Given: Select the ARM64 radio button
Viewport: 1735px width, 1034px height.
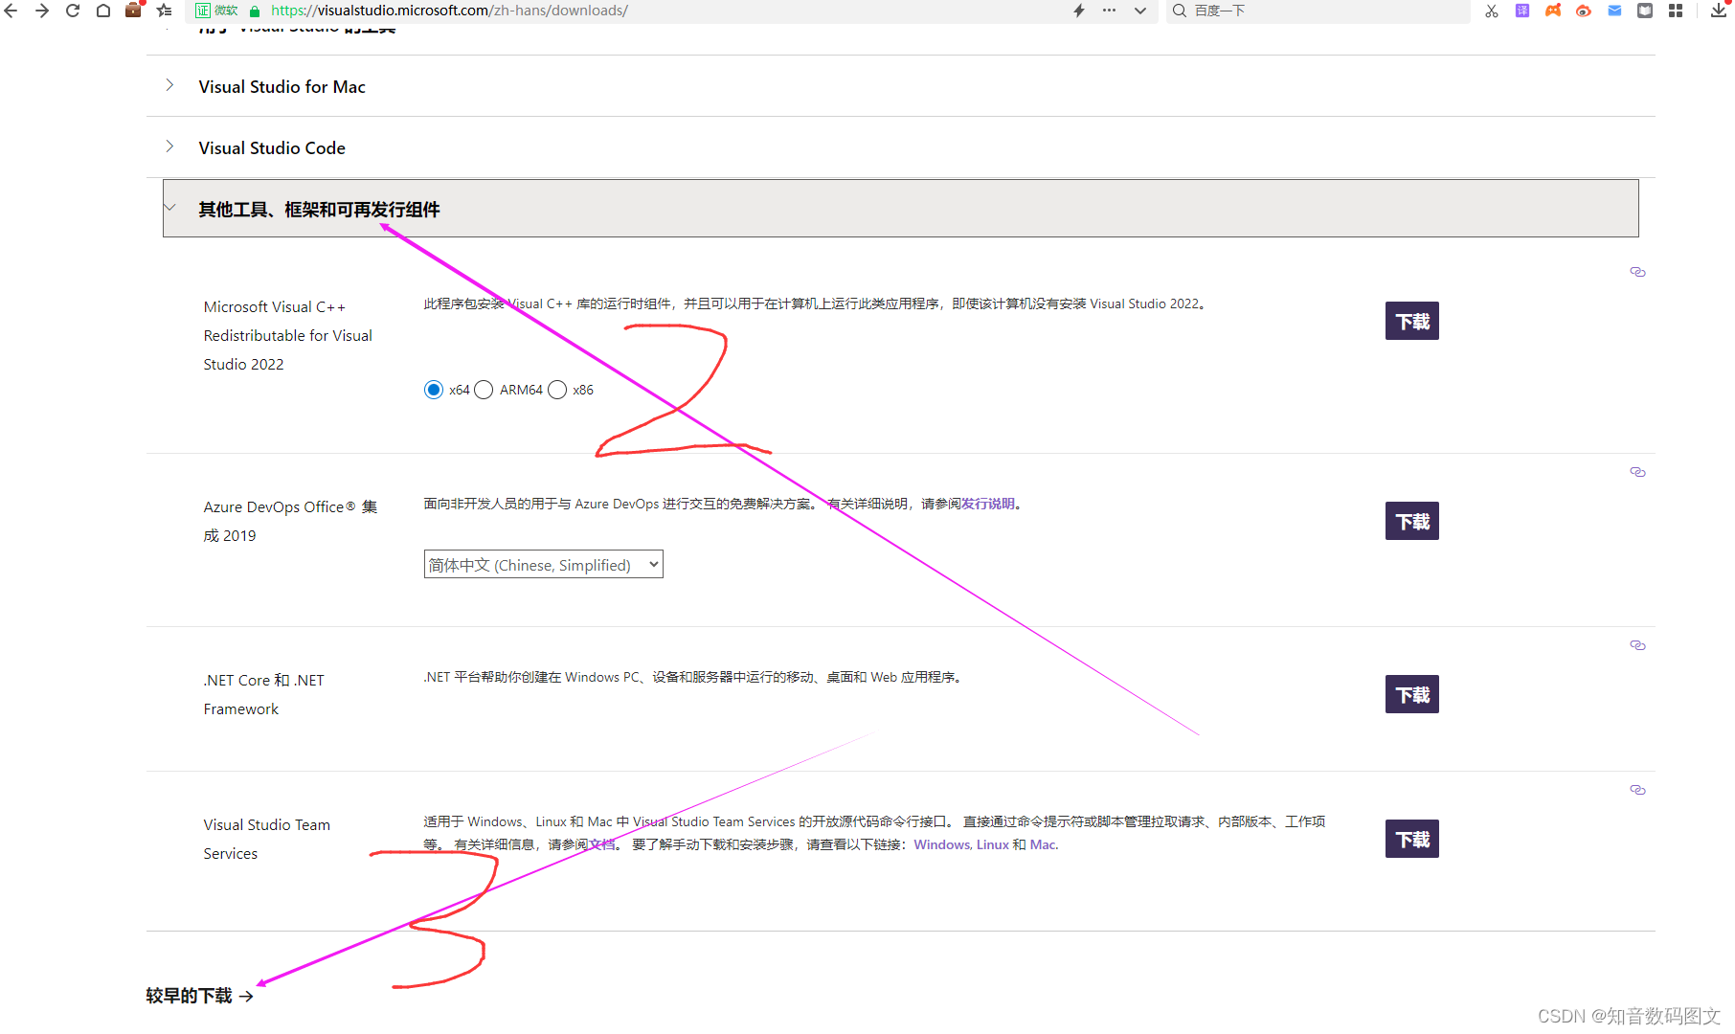Looking at the screenshot, I should [484, 390].
